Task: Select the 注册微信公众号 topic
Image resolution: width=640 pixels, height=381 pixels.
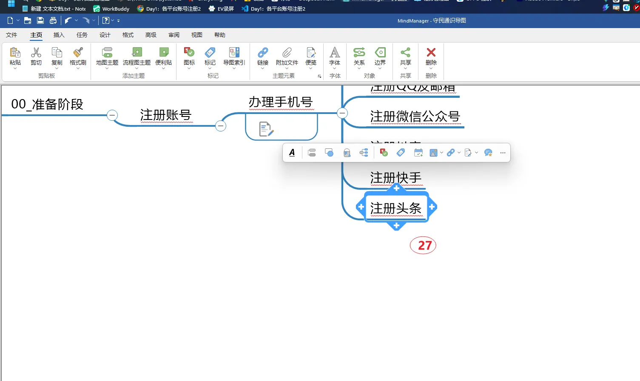Action: pos(415,117)
